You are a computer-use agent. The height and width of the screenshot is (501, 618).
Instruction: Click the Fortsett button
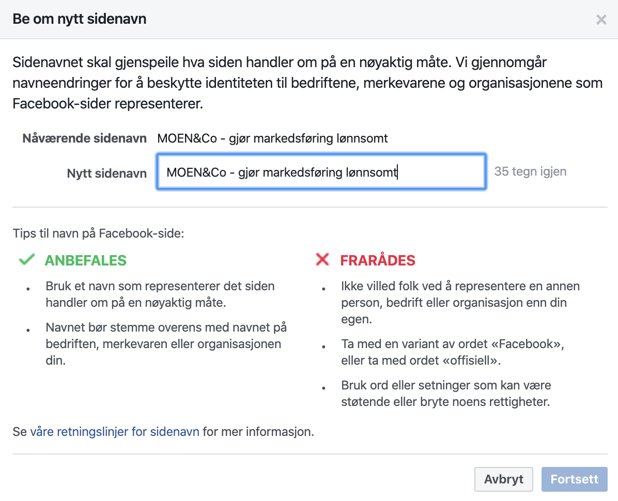coord(574,479)
